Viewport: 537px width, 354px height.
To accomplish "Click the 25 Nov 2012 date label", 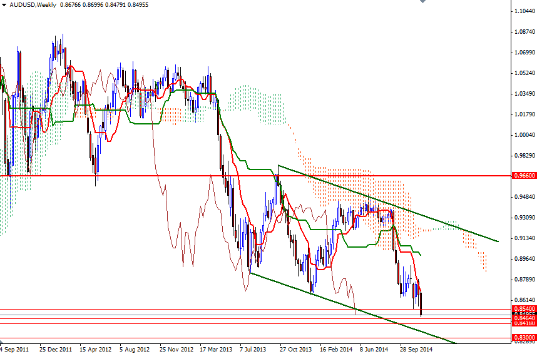I will click(176, 350).
